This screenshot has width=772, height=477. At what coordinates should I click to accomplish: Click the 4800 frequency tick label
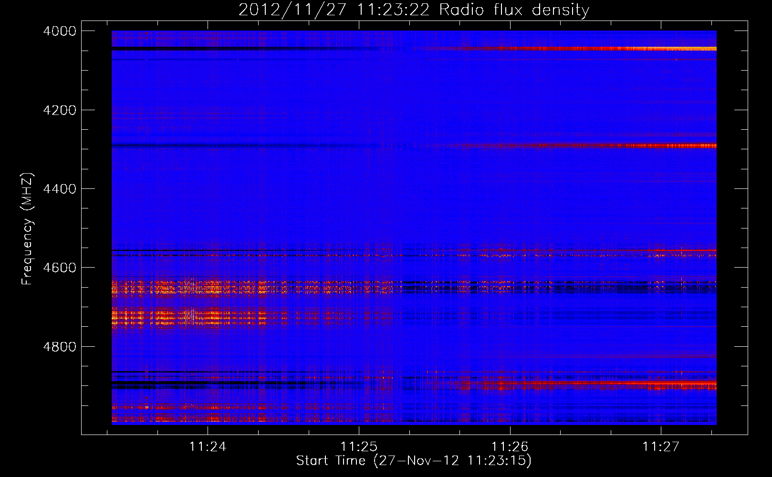[60, 346]
